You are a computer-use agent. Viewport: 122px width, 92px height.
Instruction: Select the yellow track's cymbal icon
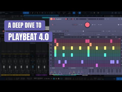point(51,48)
